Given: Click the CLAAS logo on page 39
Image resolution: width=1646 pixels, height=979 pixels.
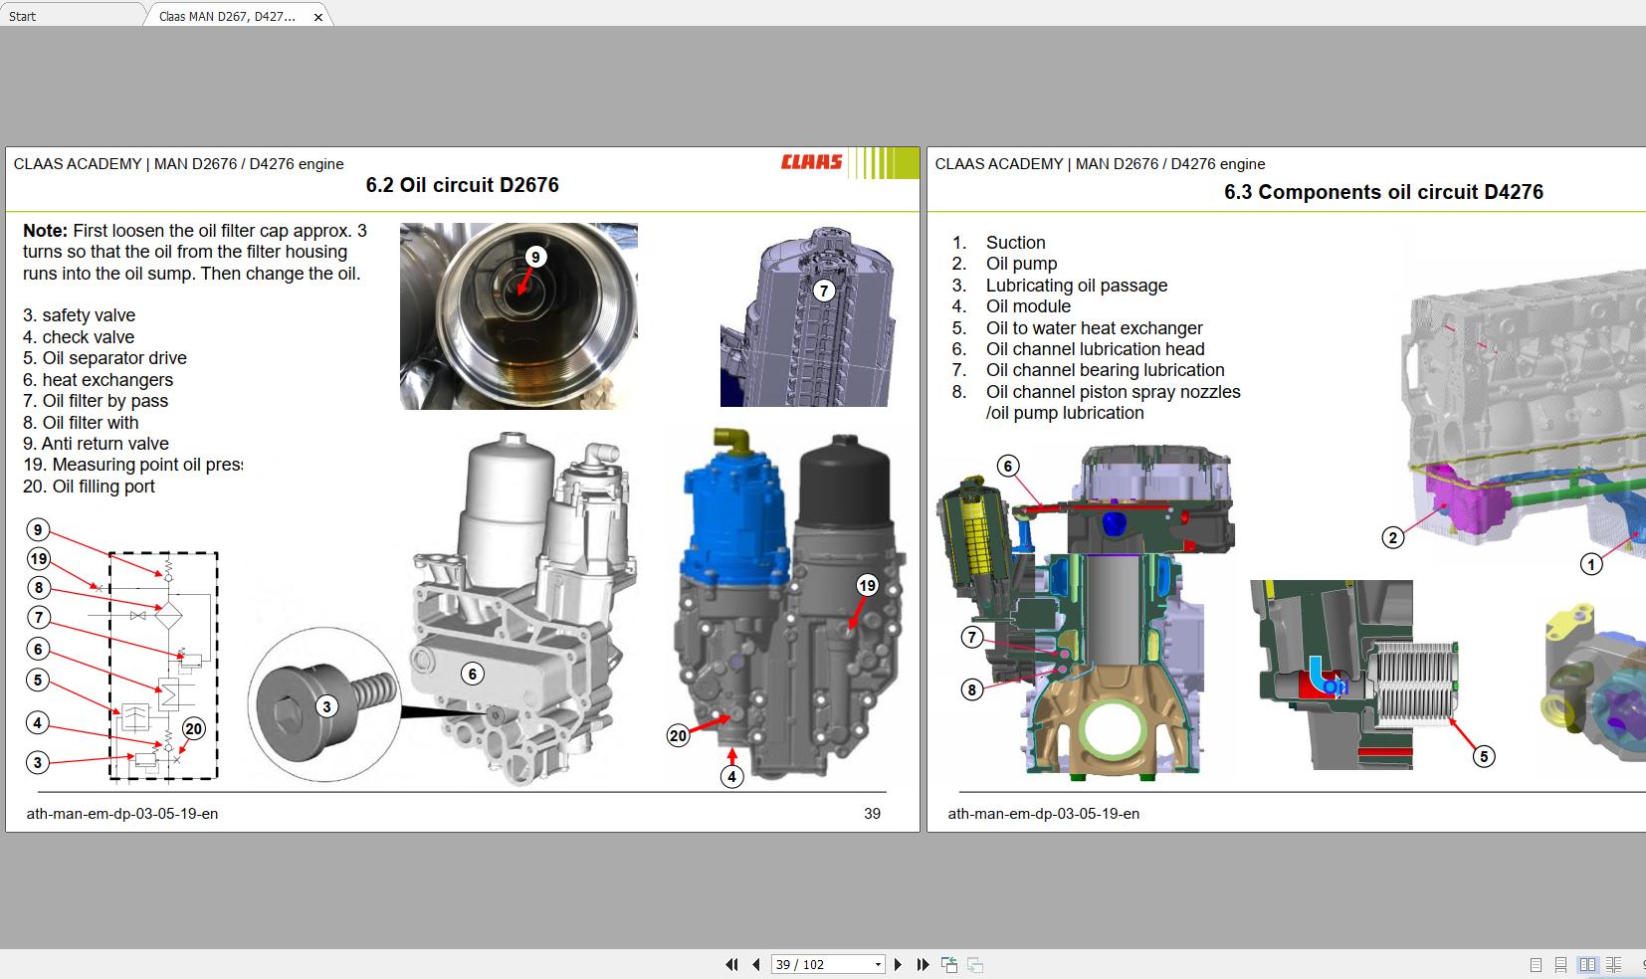Looking at the screenshot, I should (x=811, y=163).
